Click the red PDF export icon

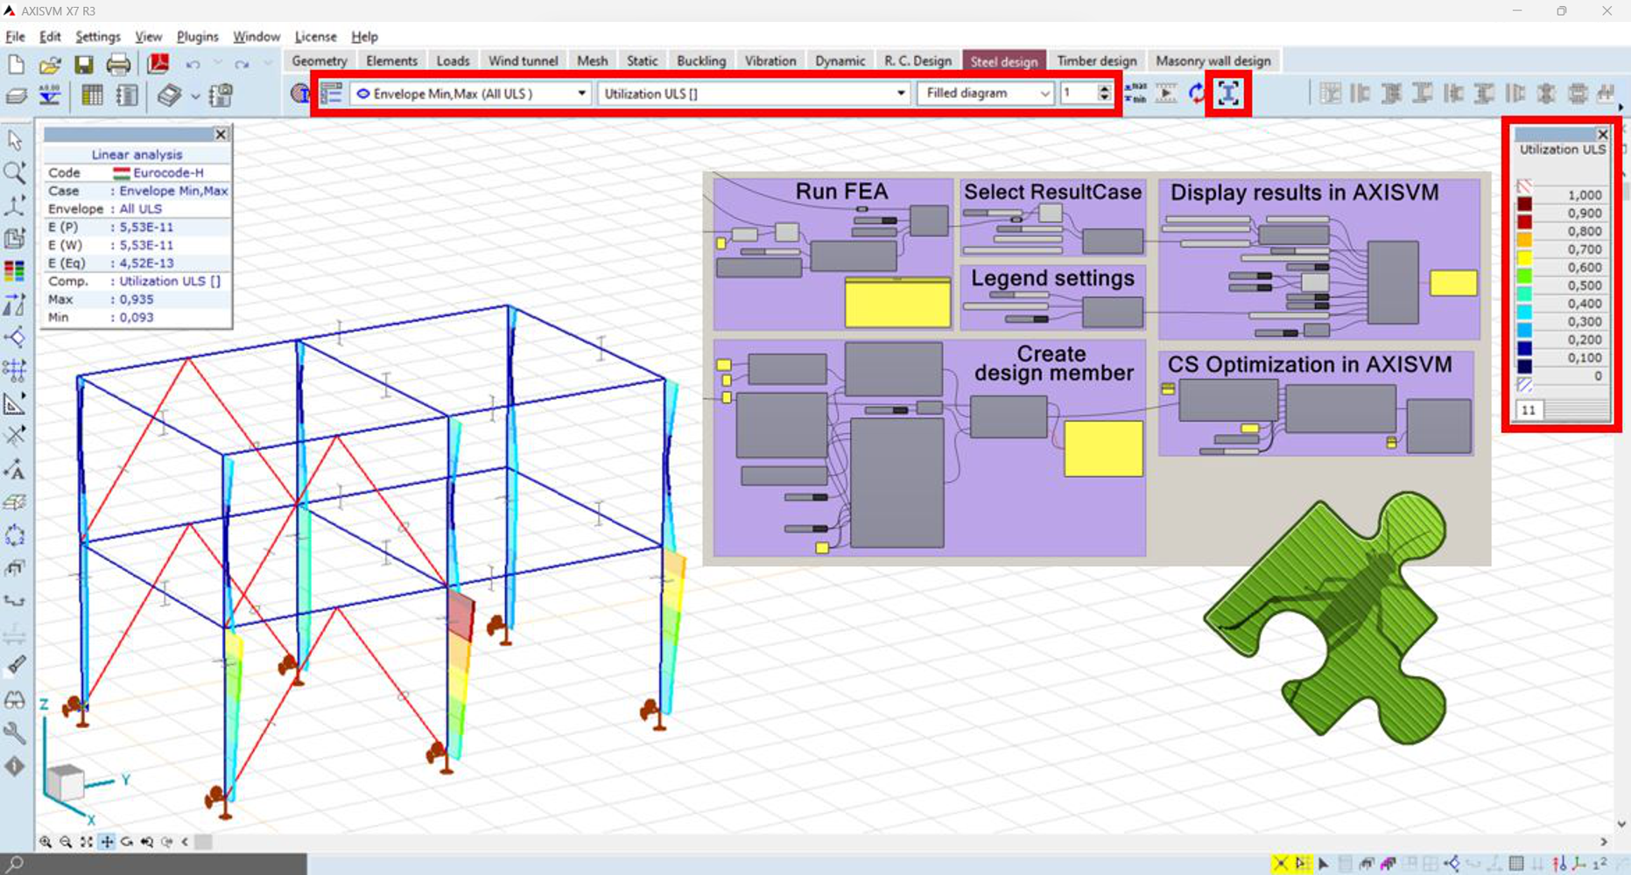click(158, 65)
